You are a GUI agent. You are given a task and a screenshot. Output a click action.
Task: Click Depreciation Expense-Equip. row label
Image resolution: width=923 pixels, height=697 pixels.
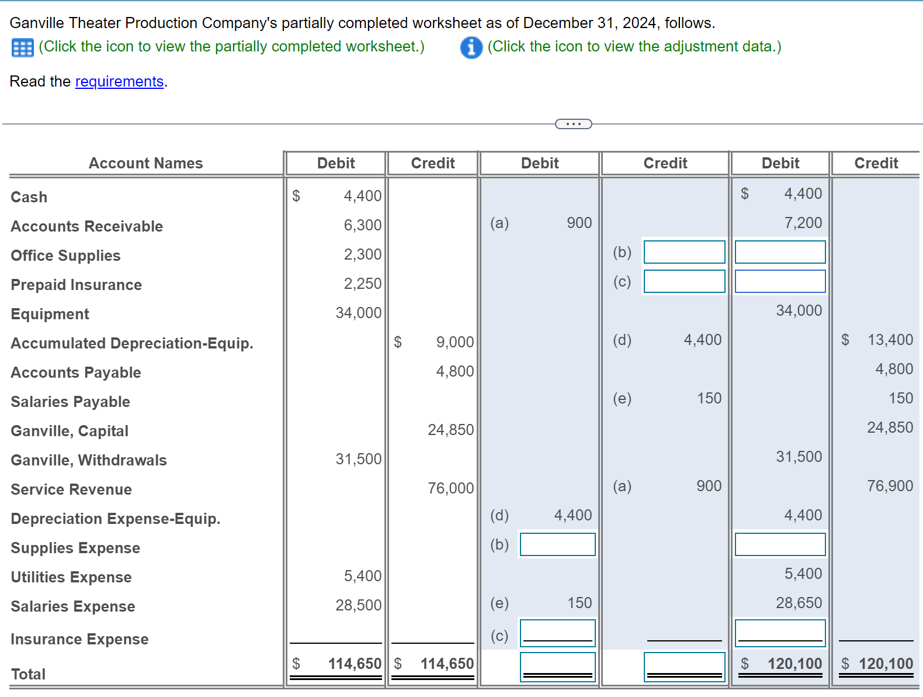coord(116,519)
